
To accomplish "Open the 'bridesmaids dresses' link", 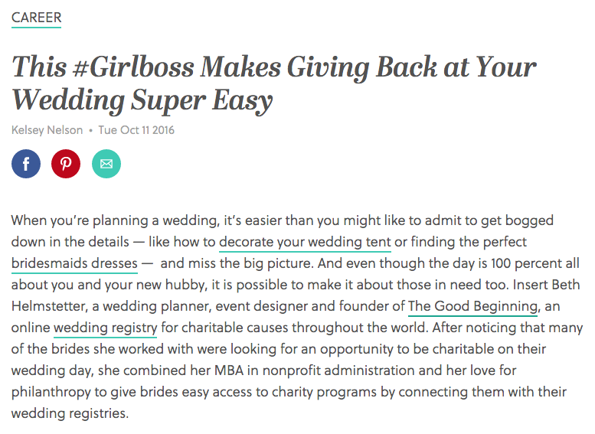I will click(74, 263).
